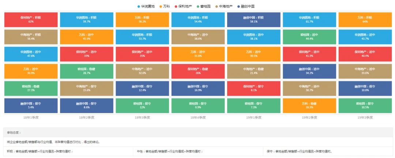Select the 华润置地 适中 47.6% block
Screen dimensions: 395x158
31,54
